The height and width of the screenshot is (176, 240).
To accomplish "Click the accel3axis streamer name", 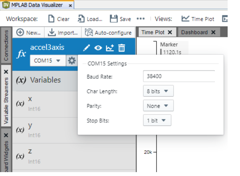I will (x=47, y=47).
